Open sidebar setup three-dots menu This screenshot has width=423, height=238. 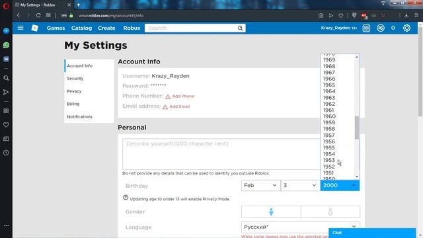(x=6, y=225)
